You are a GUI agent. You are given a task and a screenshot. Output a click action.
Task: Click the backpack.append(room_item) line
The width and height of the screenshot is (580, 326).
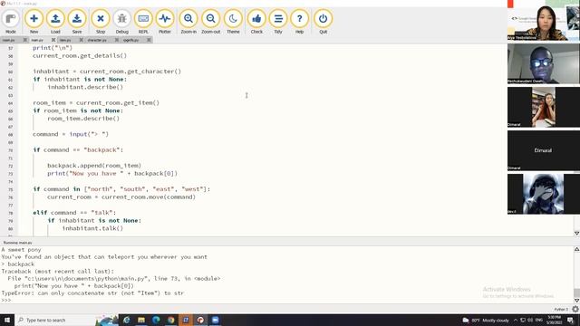(x=94, y=166)
